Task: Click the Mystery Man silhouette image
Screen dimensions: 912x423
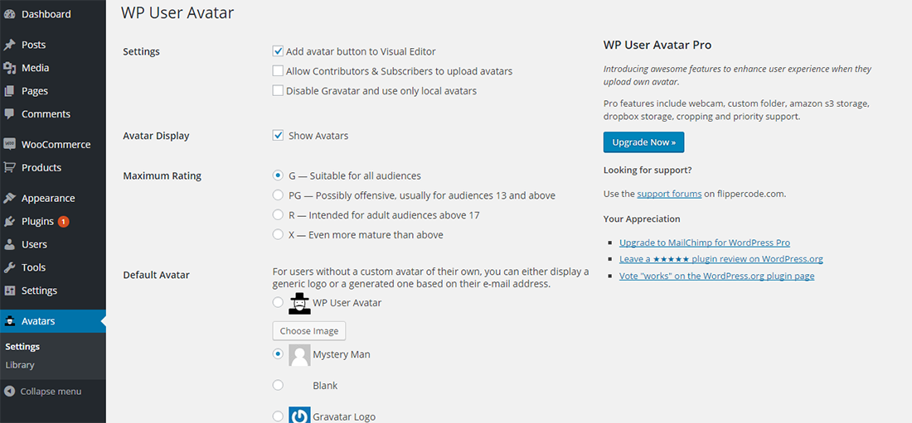Action: [299, 355]
